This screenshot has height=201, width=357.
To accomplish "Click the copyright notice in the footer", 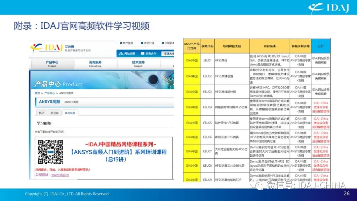I will click(67, 194).
